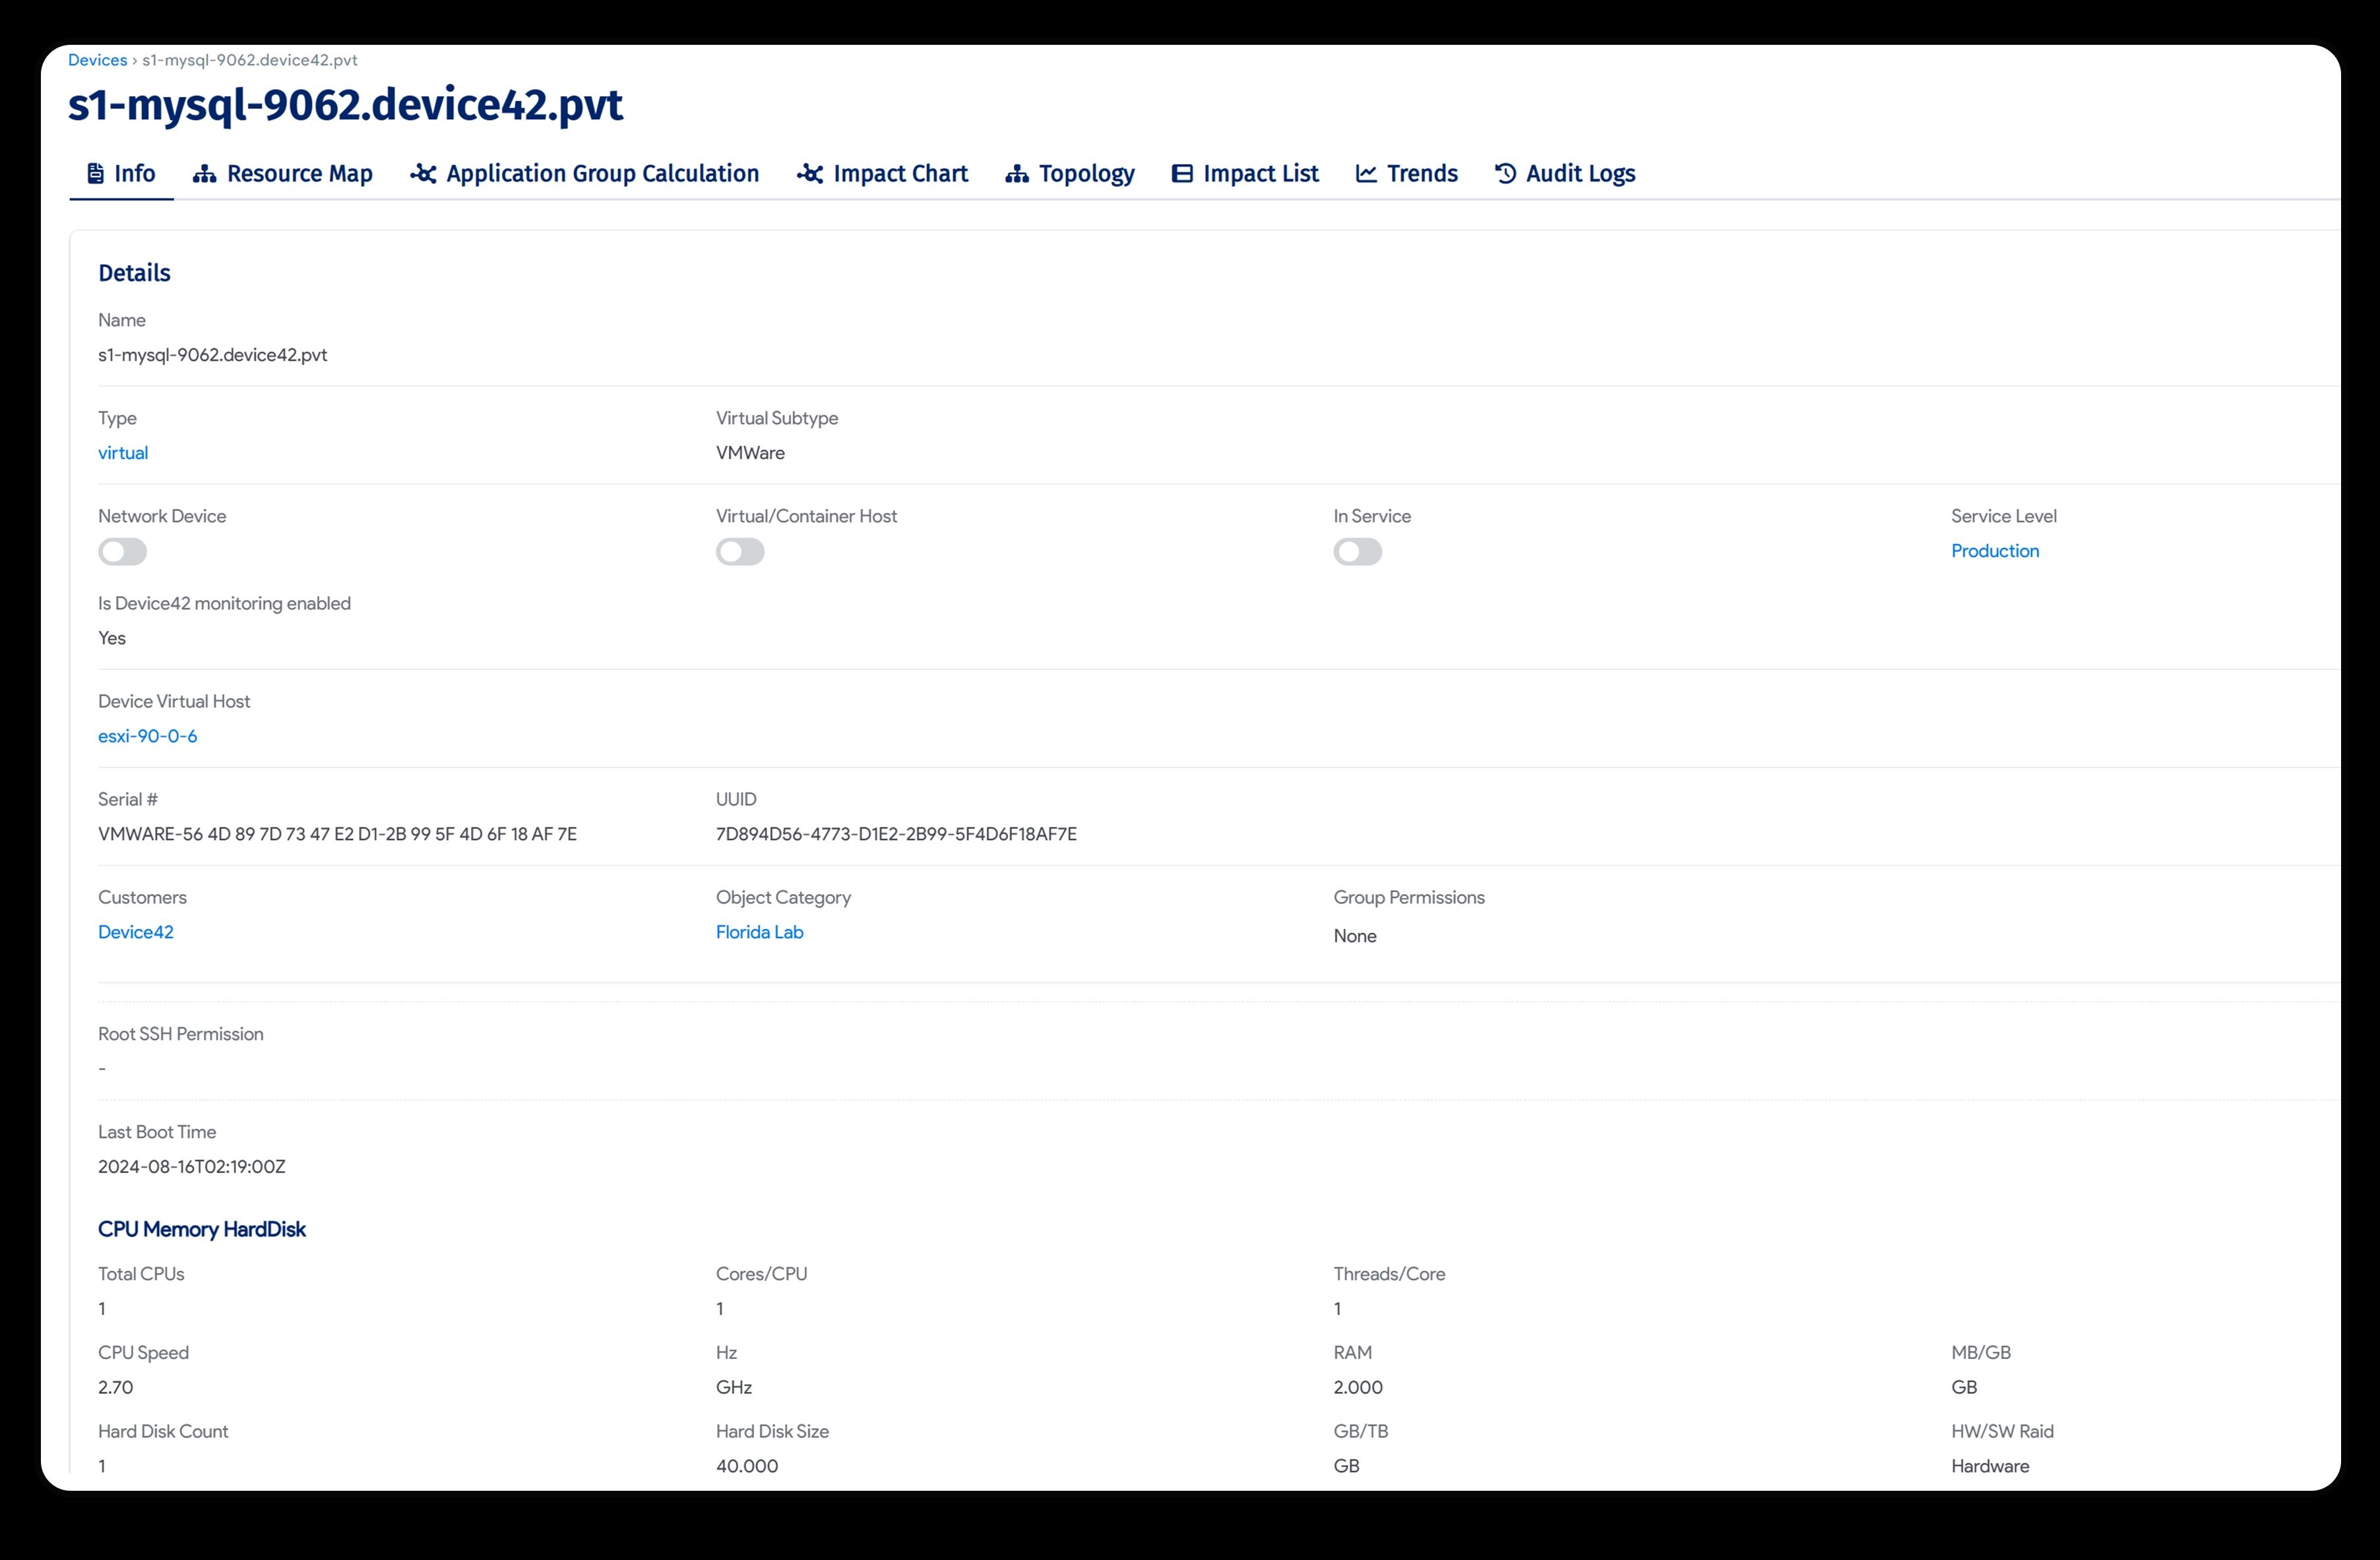Open the Production service level link

point(1995,551)
